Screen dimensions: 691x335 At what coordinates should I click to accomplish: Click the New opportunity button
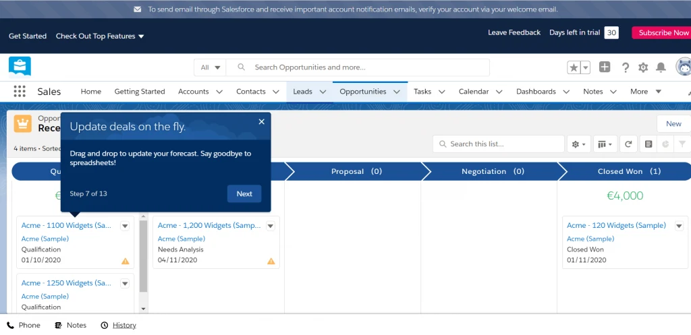pyautogui.click(x=673, y=124)
